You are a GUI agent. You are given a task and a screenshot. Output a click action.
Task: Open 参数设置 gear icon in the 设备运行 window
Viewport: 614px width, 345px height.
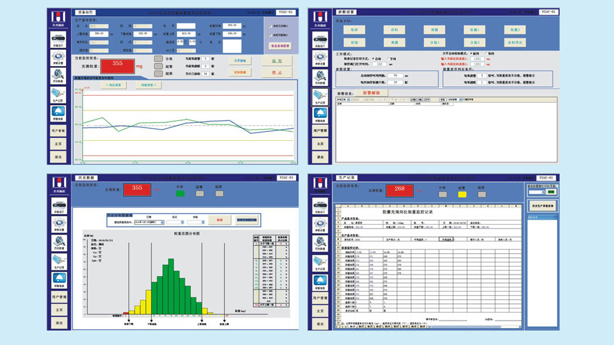(x=59, y=58)
